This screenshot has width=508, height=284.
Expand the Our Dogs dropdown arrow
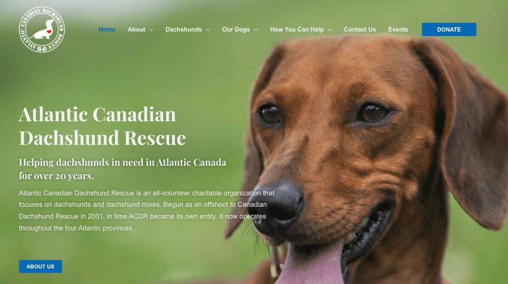click(x=256, y=30)
